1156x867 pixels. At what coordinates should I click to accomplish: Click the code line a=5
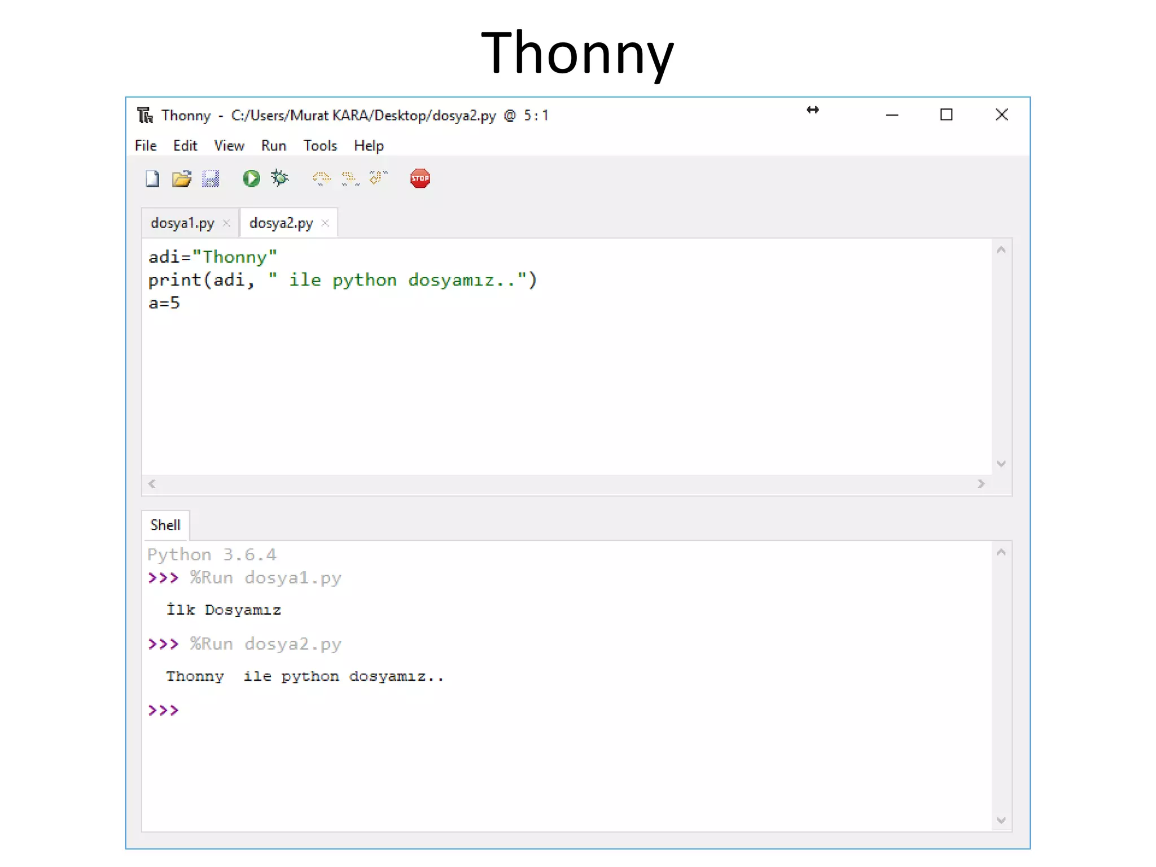164,303
